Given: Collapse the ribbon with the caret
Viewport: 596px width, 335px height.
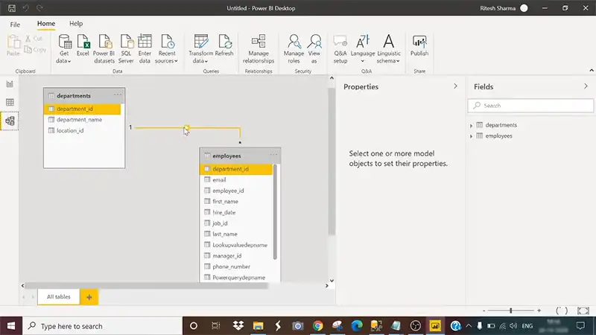Looking at the screenshot, I should click(592, 70).
